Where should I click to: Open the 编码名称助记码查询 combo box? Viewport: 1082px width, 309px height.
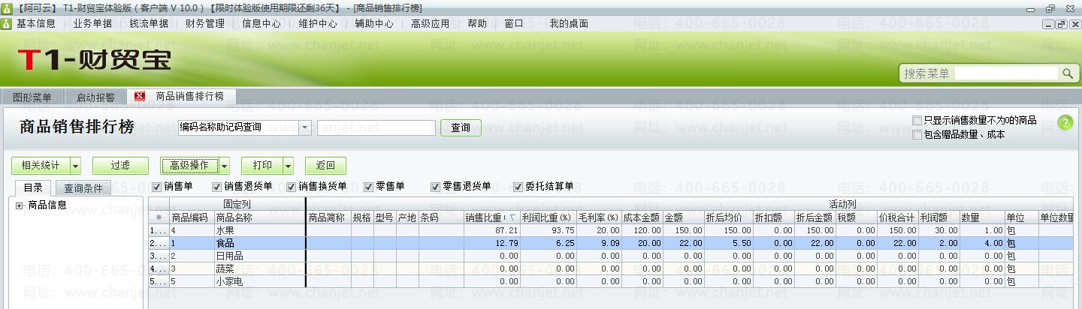click(305, 127)
